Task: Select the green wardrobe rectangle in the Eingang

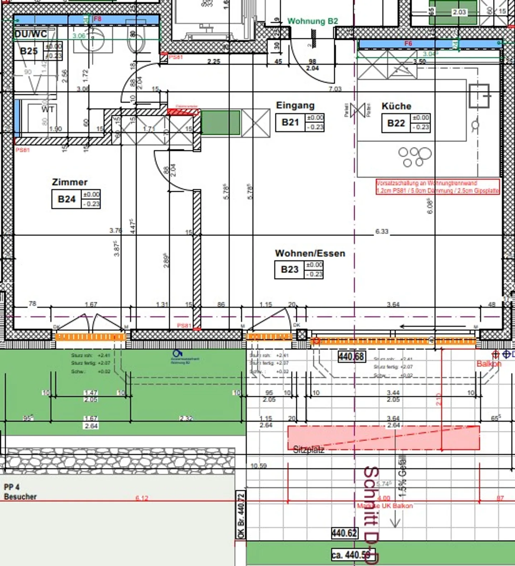Action: point(220,123)
